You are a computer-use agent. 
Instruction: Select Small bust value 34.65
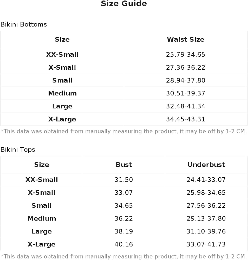[124, 206]
